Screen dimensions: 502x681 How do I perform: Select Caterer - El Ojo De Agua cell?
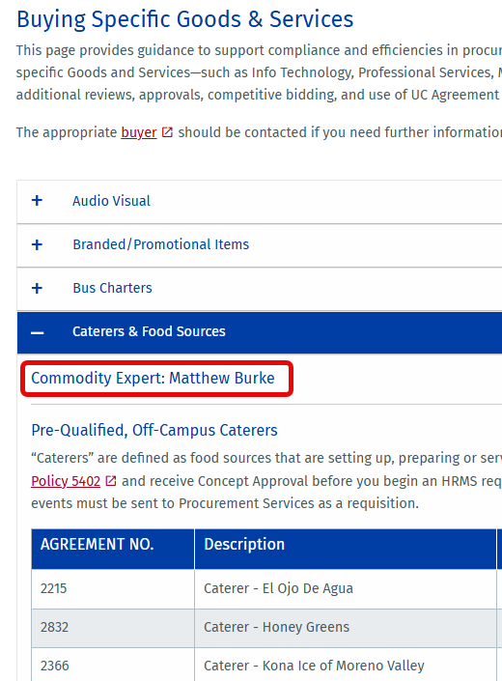click(346, 589)
